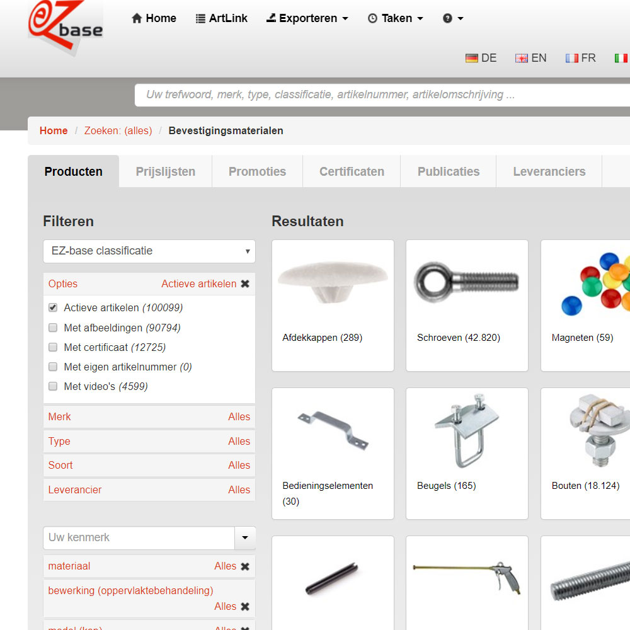630x630 pixels.
Task: Open the black spring pin product image
Action: 332,578
